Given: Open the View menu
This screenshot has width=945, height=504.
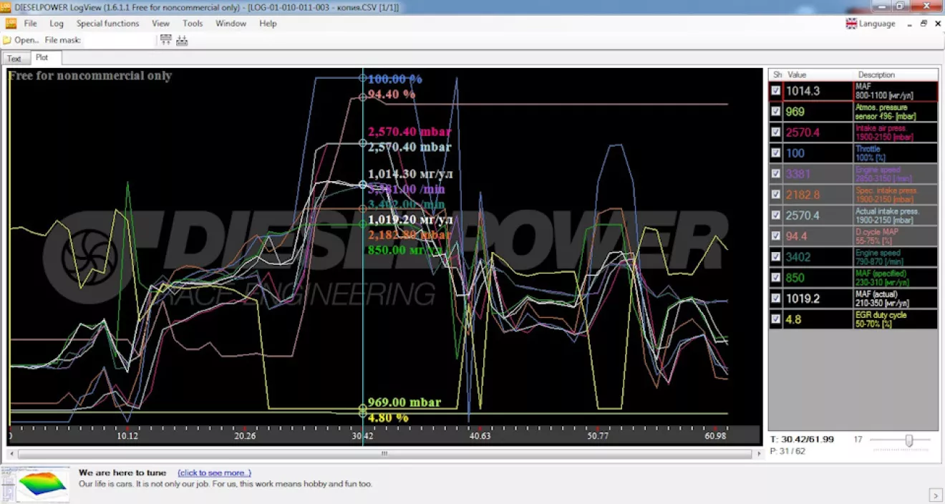Looking at the screenshot, I should click(160, 24).
